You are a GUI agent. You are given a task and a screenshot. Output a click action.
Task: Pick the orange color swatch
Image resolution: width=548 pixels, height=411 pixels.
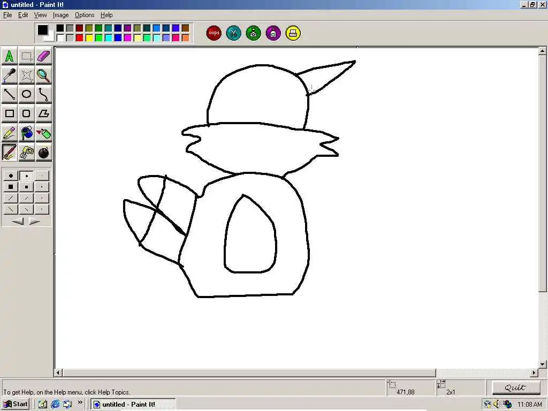pyautogui.click(x=186, y=38)
